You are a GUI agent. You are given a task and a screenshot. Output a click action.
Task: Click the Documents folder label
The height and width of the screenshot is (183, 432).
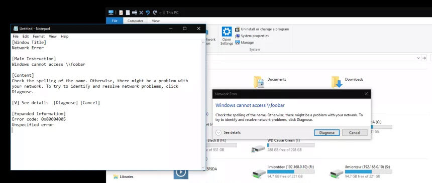[277, 79]
